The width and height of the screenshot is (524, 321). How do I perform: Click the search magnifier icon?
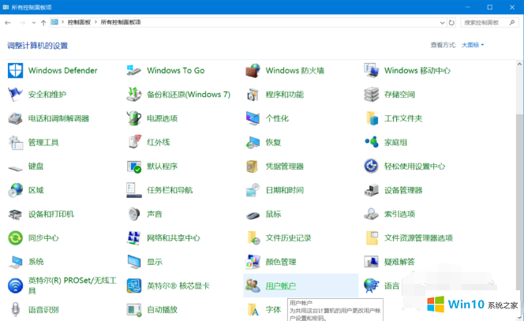tap(512, 22)
